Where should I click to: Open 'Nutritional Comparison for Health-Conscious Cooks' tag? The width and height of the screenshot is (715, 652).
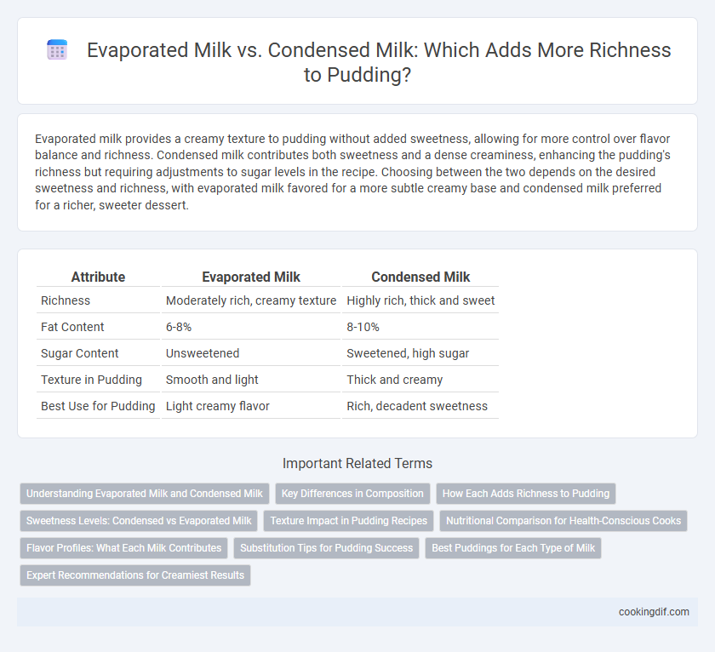tap(563, 521)
